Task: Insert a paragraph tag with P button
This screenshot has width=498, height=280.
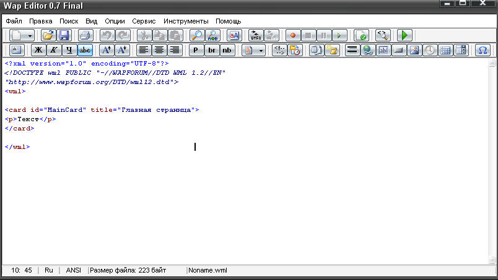Action: point(196,50)
